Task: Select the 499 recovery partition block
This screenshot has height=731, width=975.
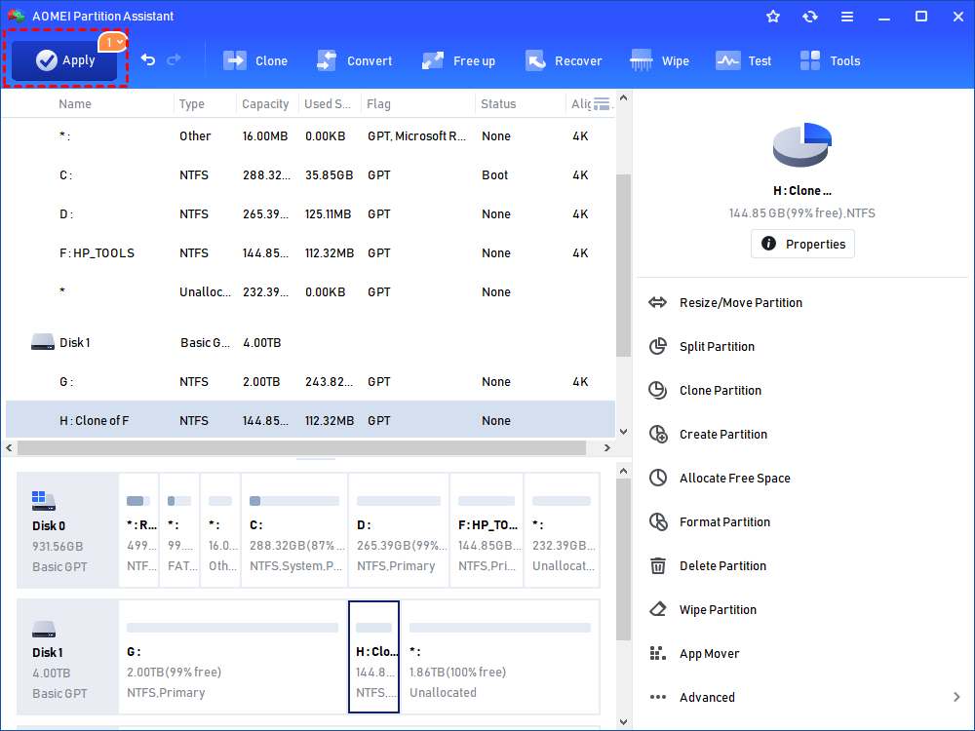Action: click(x=138, y=530)
